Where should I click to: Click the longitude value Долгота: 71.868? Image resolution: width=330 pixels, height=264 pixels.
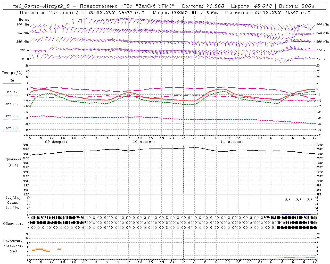(203, 6)
